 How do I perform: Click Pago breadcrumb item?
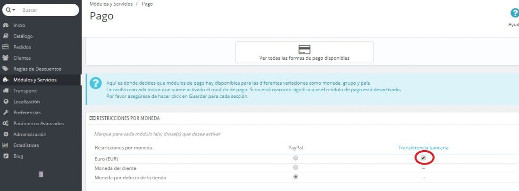147,4
